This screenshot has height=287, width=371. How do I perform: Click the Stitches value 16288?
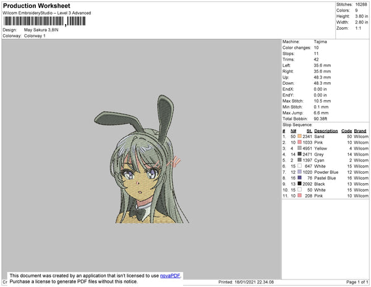361,4
